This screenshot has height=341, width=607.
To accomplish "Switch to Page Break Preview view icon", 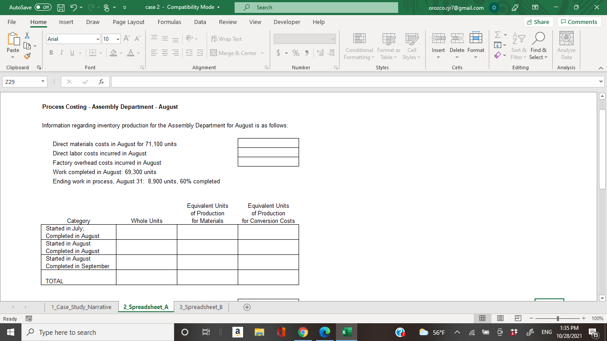I will click(x=517, y=319).
